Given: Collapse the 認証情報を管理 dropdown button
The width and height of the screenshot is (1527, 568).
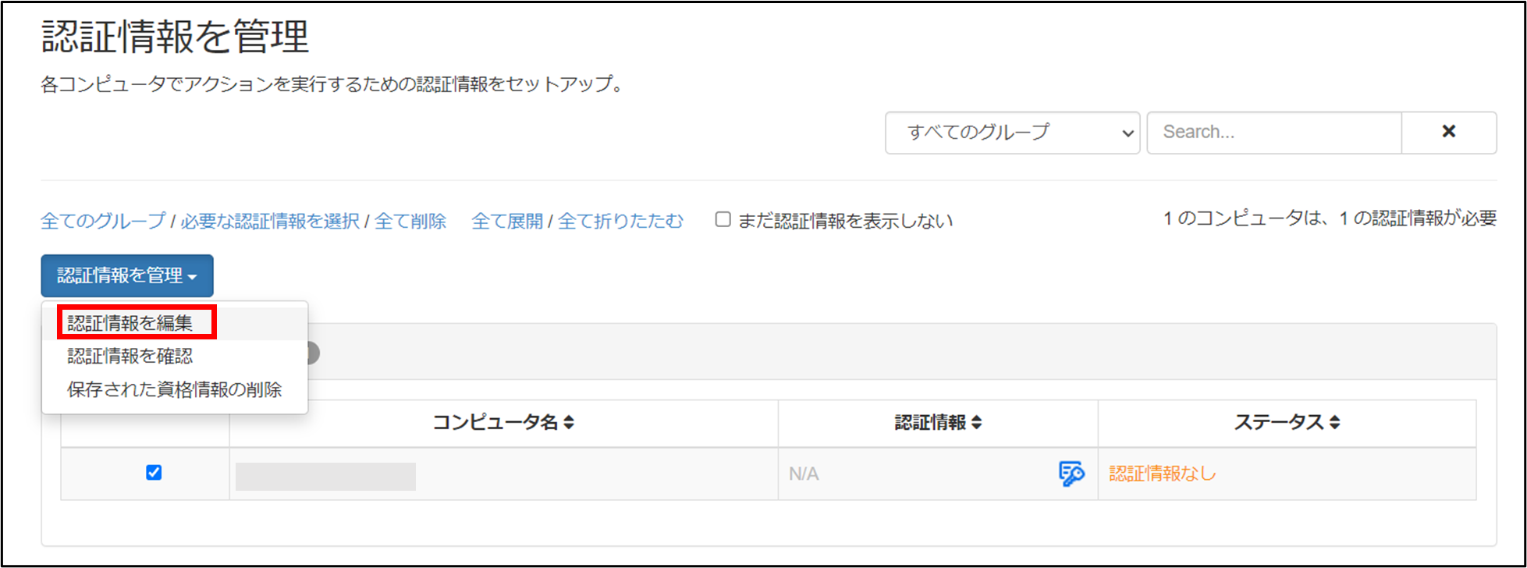Looking at the screenshot, I should click(x=127, y=275).
